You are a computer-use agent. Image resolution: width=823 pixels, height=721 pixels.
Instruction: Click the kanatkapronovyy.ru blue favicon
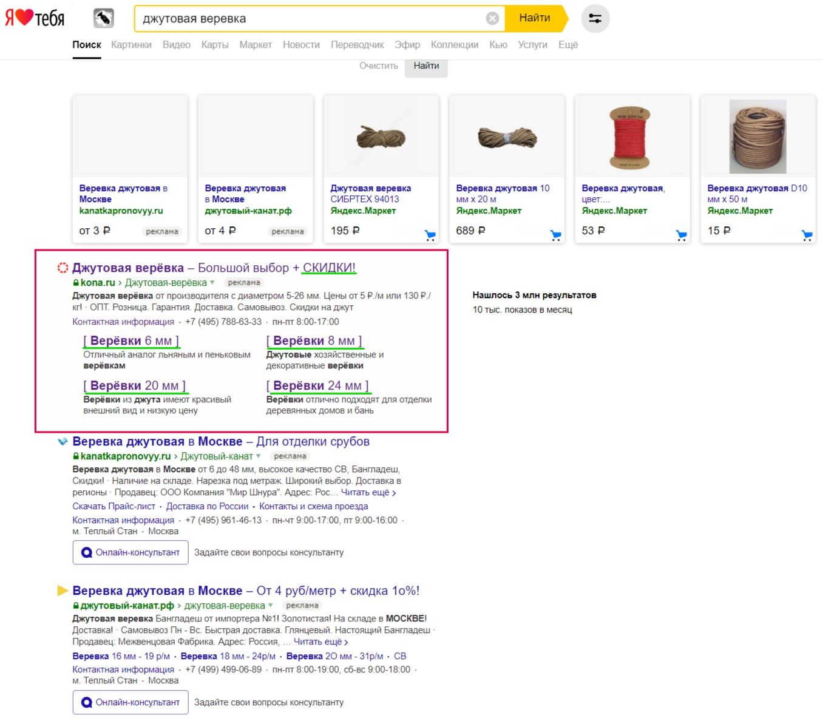[63, 441]
